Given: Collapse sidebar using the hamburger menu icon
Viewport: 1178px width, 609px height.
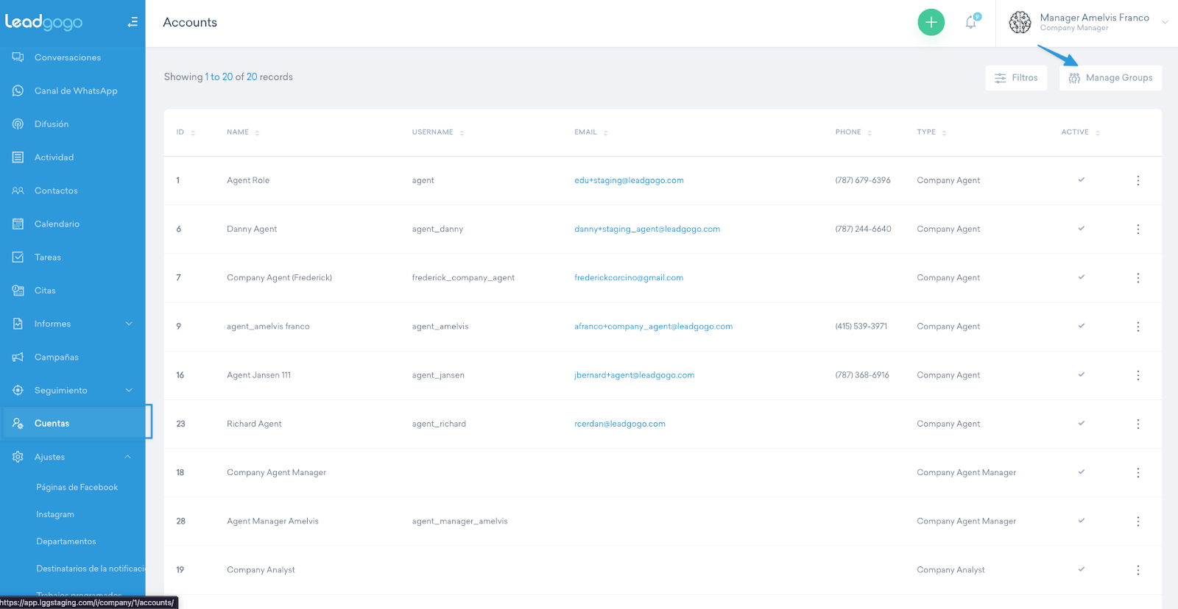Looking at the screenshot, I should click(x=133, y=22).
